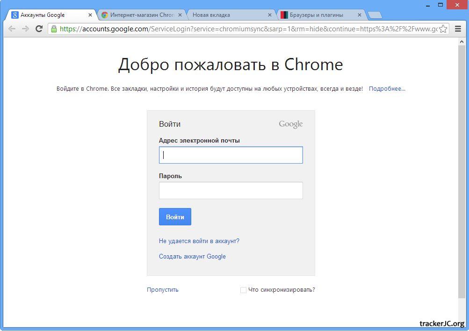
Task: Open the 'Создать аккаунт Google' link
Action: pyautogui.click(x=192, y=257)
